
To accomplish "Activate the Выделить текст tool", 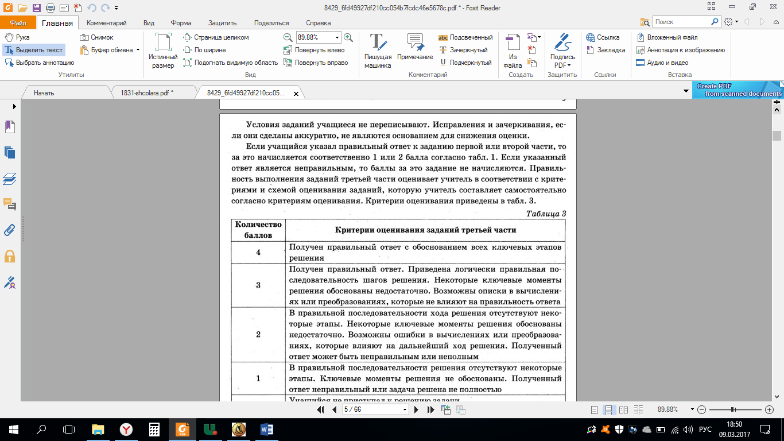I will click(x=34, y=50).
